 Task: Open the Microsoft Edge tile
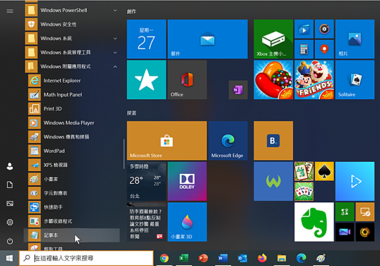click(x=228, y=141)
